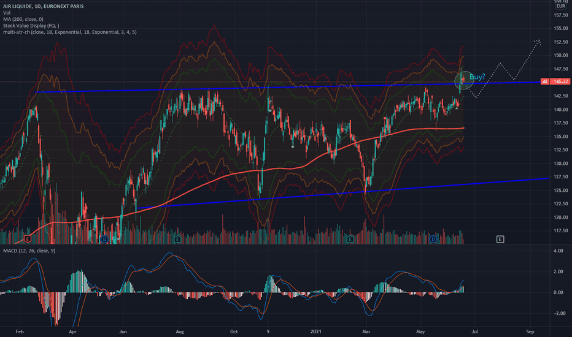Click the 0.00 MACD axis label
Screen dimensions: 572x337
point(558,292)
